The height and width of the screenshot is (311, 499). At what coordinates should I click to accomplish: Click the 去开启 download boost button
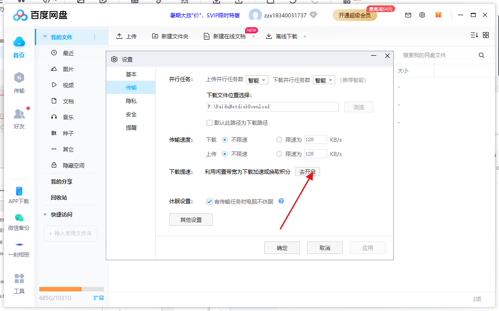pos(308,172)
